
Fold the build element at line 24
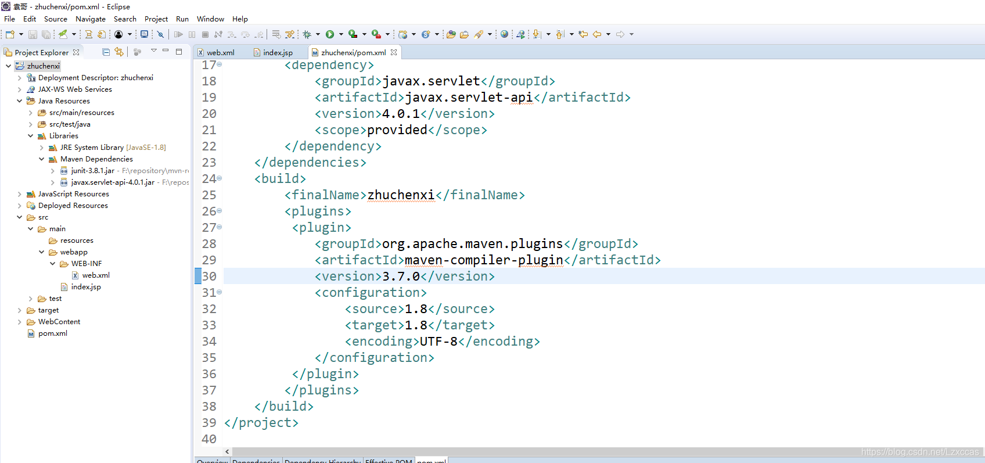tap(220, 178)
